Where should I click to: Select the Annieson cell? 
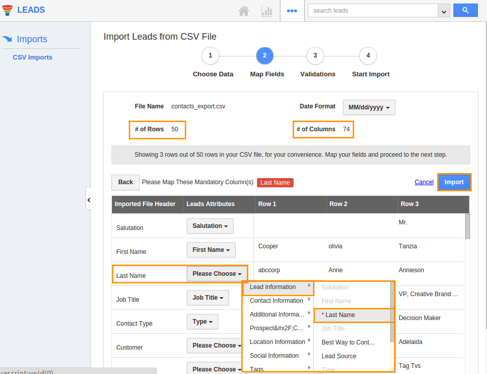tap(411, 270)
